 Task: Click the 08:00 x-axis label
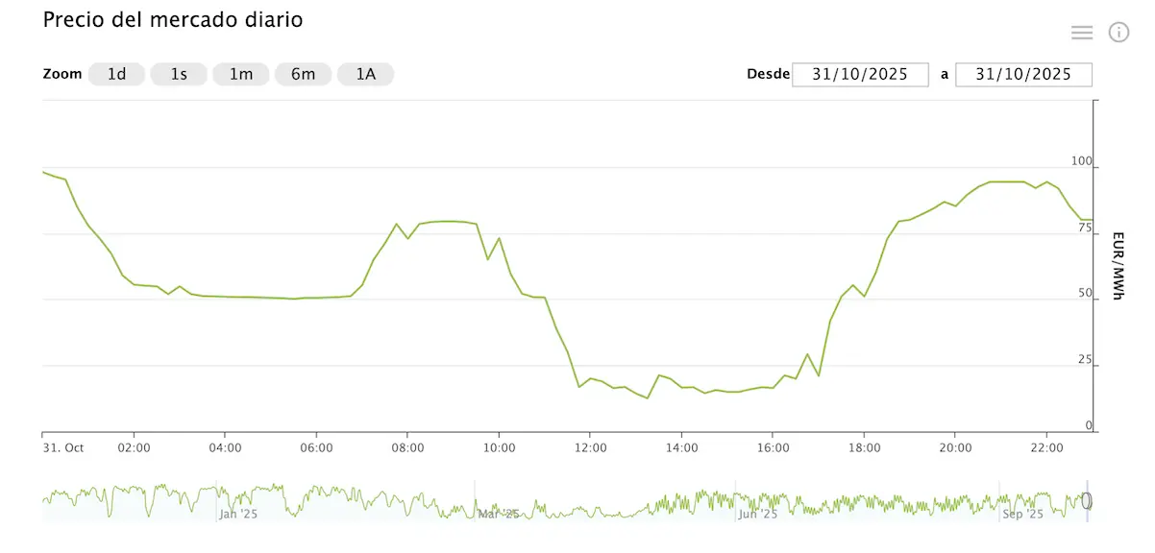tap(407, 447)
